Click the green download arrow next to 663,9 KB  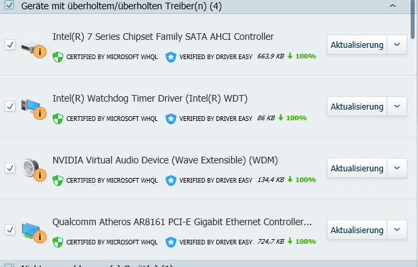pos(290,56)
